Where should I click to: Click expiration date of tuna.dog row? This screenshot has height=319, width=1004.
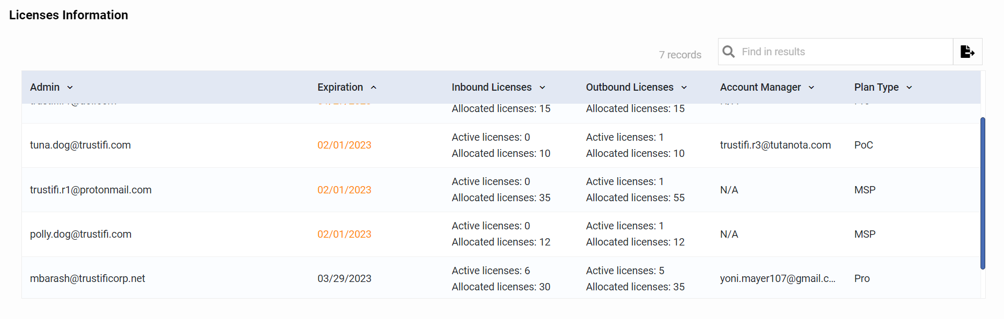tap(344, 145)
